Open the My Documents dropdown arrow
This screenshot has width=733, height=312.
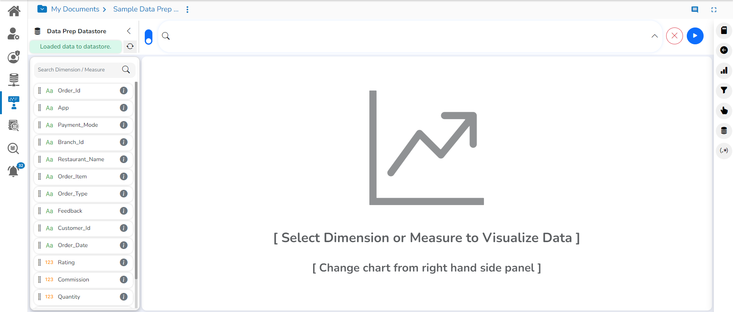click(42, 9)
